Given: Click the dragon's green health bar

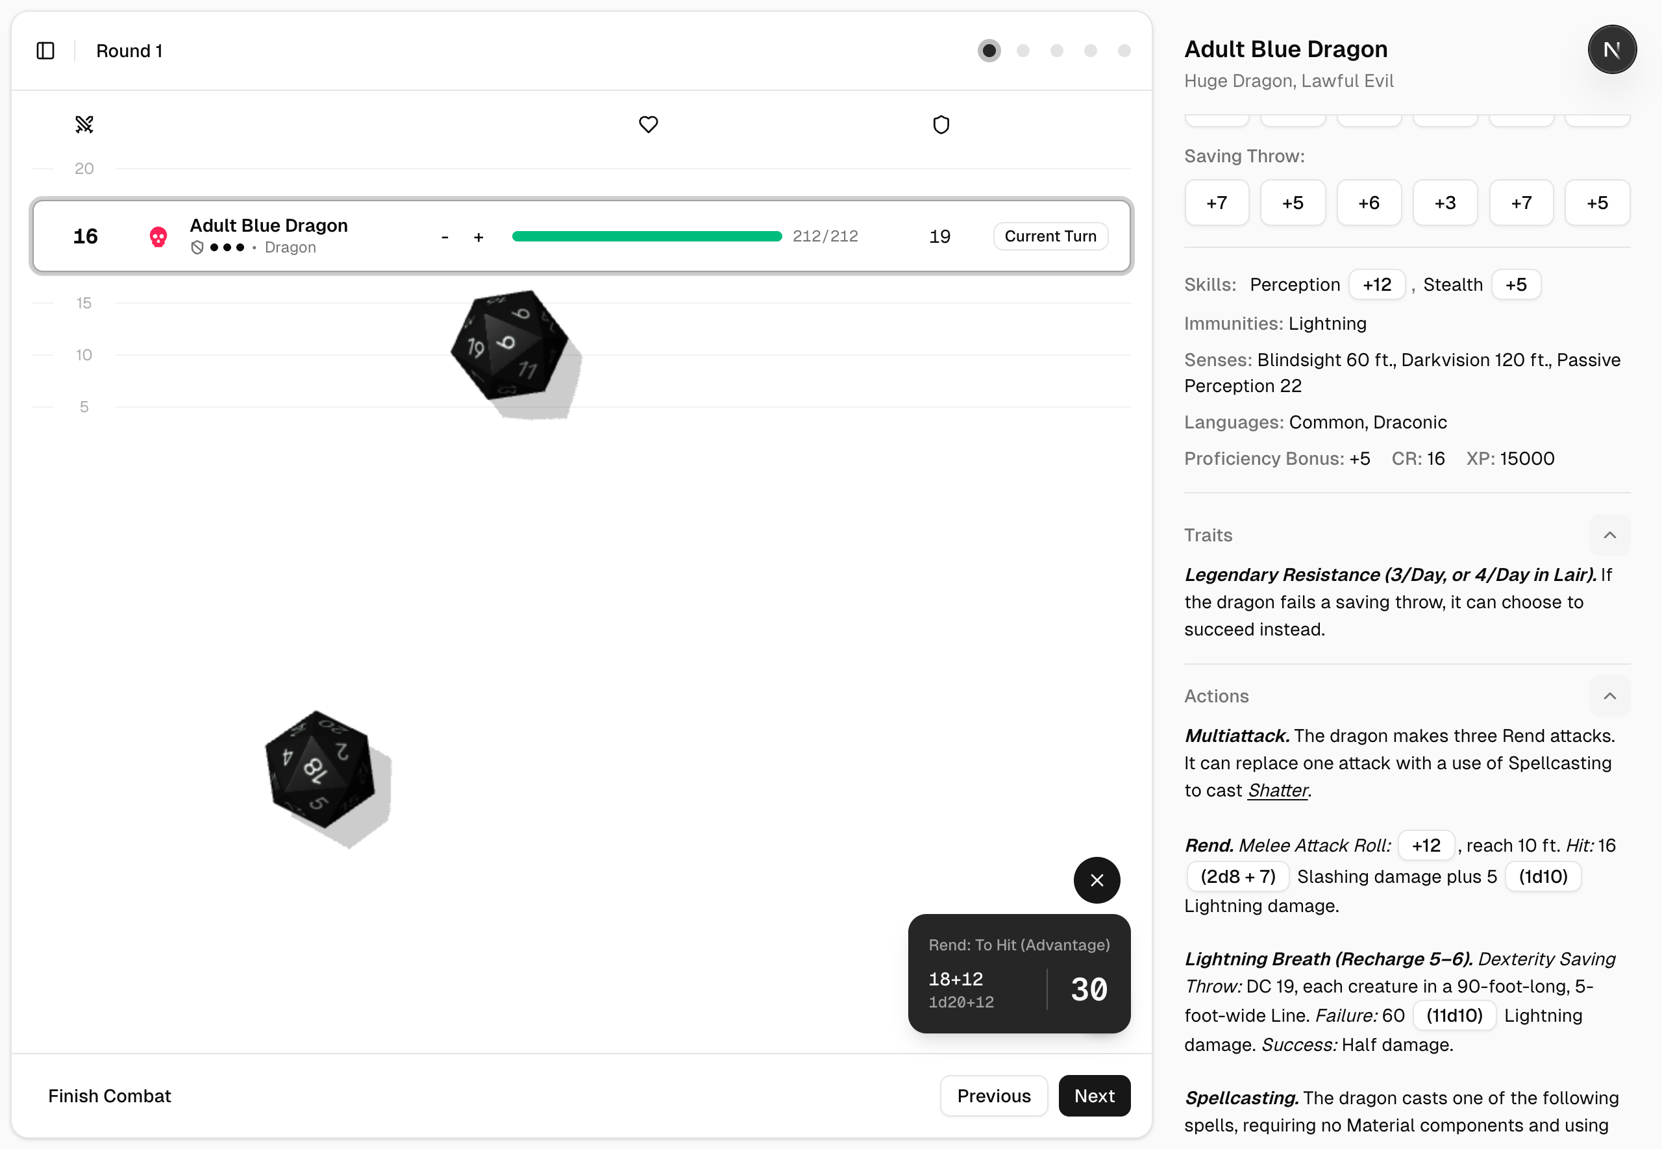Looking at the screenshot, I should (x=647, y=236).
